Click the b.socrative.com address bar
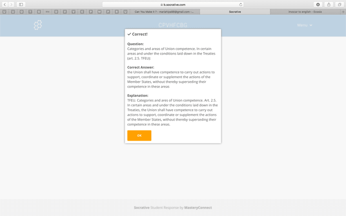The width and height of the screenshot is (346, 216). point(173,4)
